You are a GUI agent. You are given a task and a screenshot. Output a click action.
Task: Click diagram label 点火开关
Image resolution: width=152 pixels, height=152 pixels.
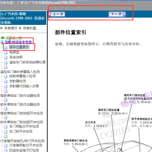[90, 122]
